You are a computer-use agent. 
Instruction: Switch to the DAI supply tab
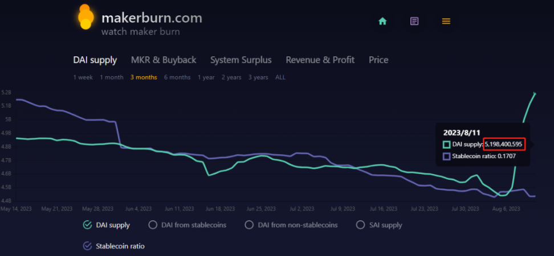(x=95, y=60)
